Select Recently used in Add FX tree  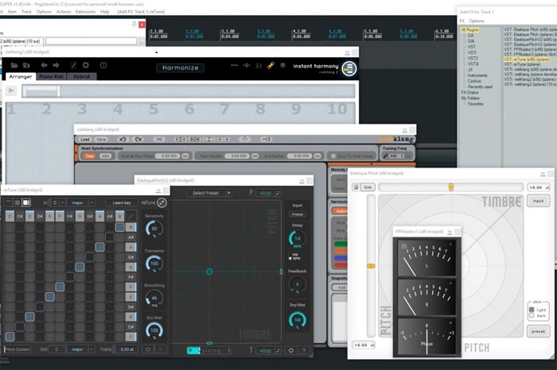pyautogui.click(x=480, y=87)
